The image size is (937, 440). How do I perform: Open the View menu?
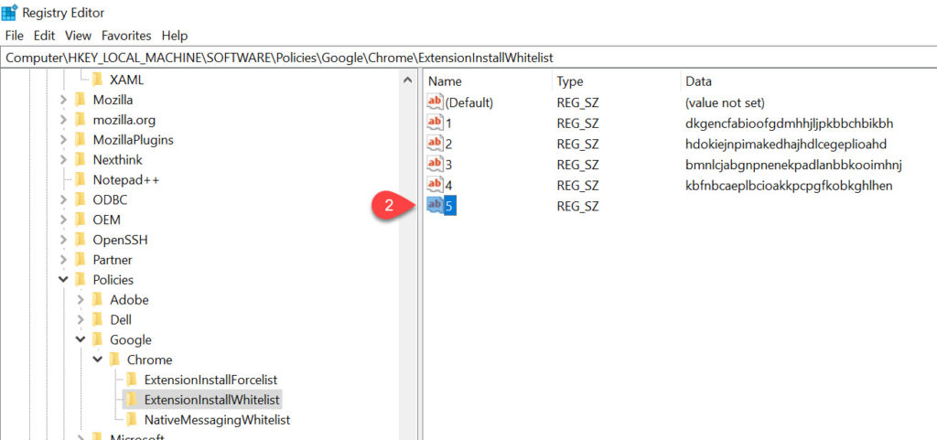pyautogui.click(x=79, y=36)
